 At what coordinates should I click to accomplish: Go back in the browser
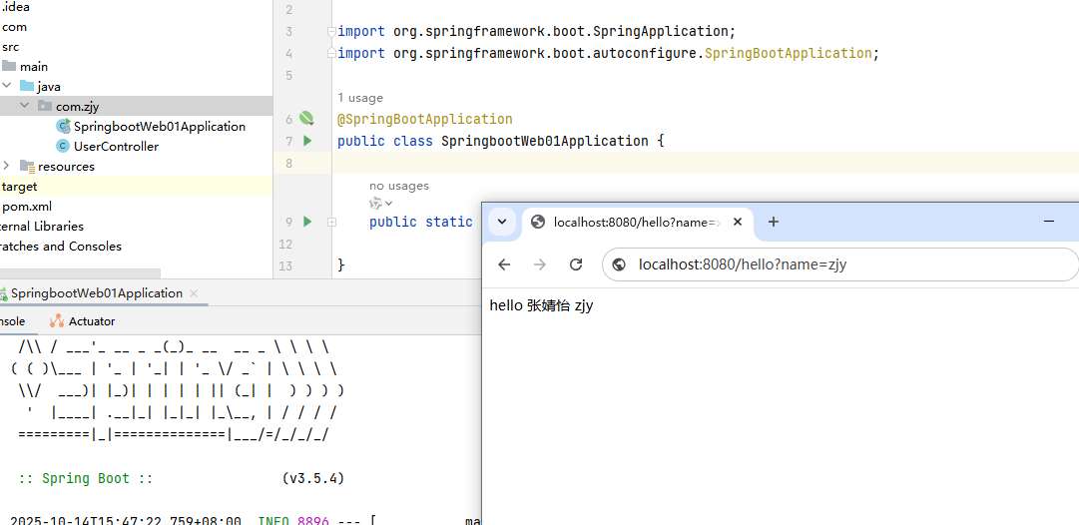[x=504, y=264]
